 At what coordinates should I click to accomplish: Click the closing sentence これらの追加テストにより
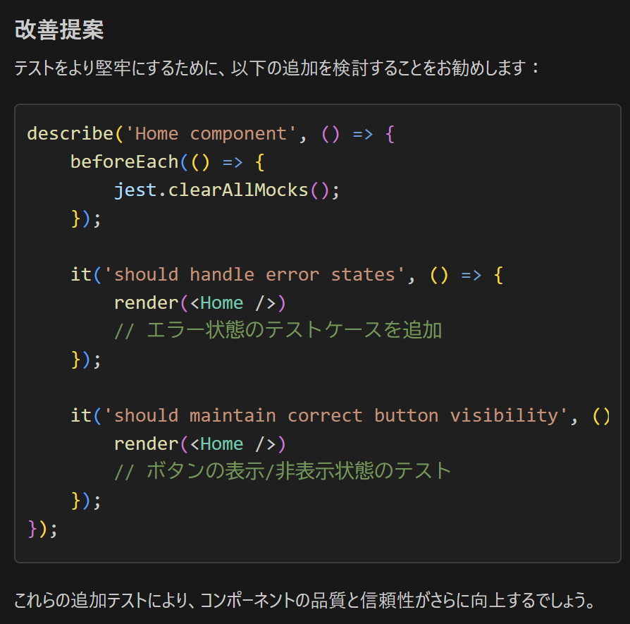[x=304, y=600]
